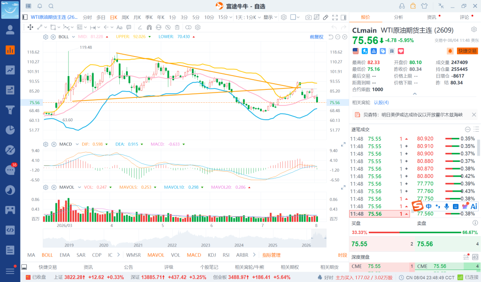The image size is (481, 282).
Task: Toggle fullscreen chart view icon
Action: pos(335,17)
